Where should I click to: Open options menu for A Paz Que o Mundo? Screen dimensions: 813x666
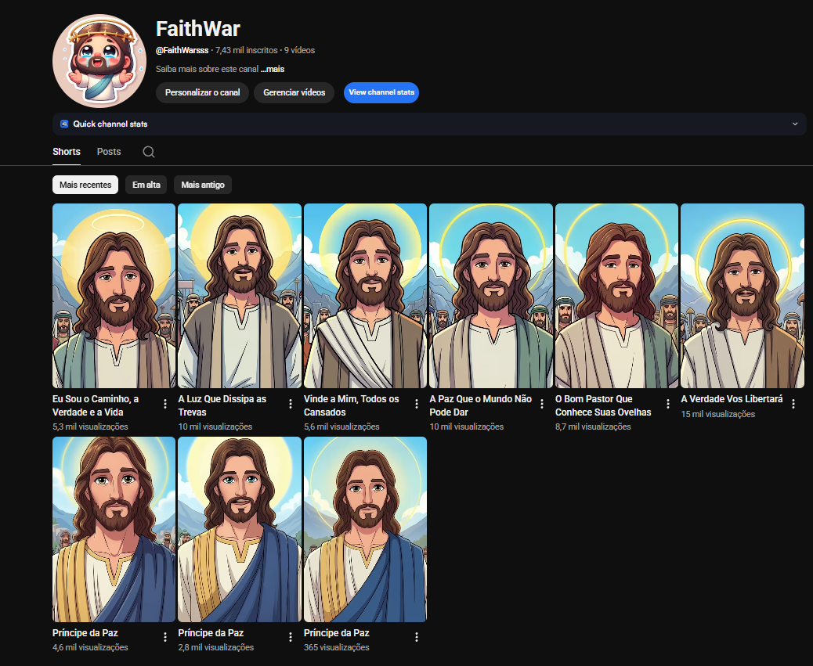coord(542,404)
